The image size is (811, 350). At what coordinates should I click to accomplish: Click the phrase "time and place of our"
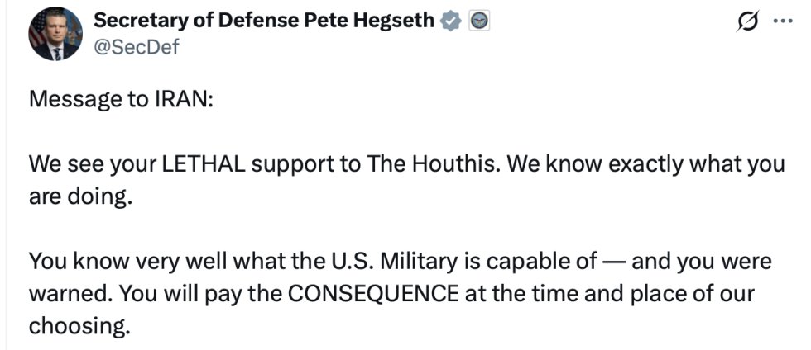pos(626,294)
